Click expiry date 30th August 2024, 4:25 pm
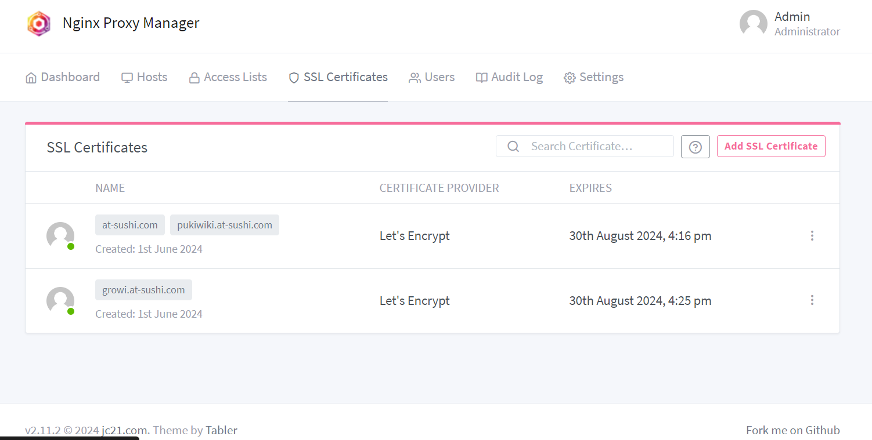Image resolution: width=872 pixels, height=440 pixels. point(640,301)
